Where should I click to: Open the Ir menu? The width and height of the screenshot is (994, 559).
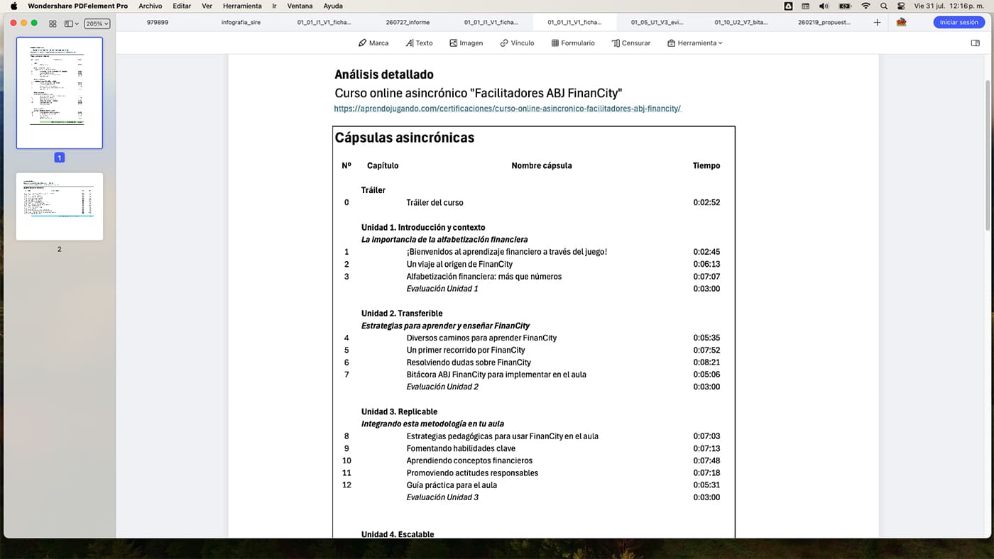[274, 6]
